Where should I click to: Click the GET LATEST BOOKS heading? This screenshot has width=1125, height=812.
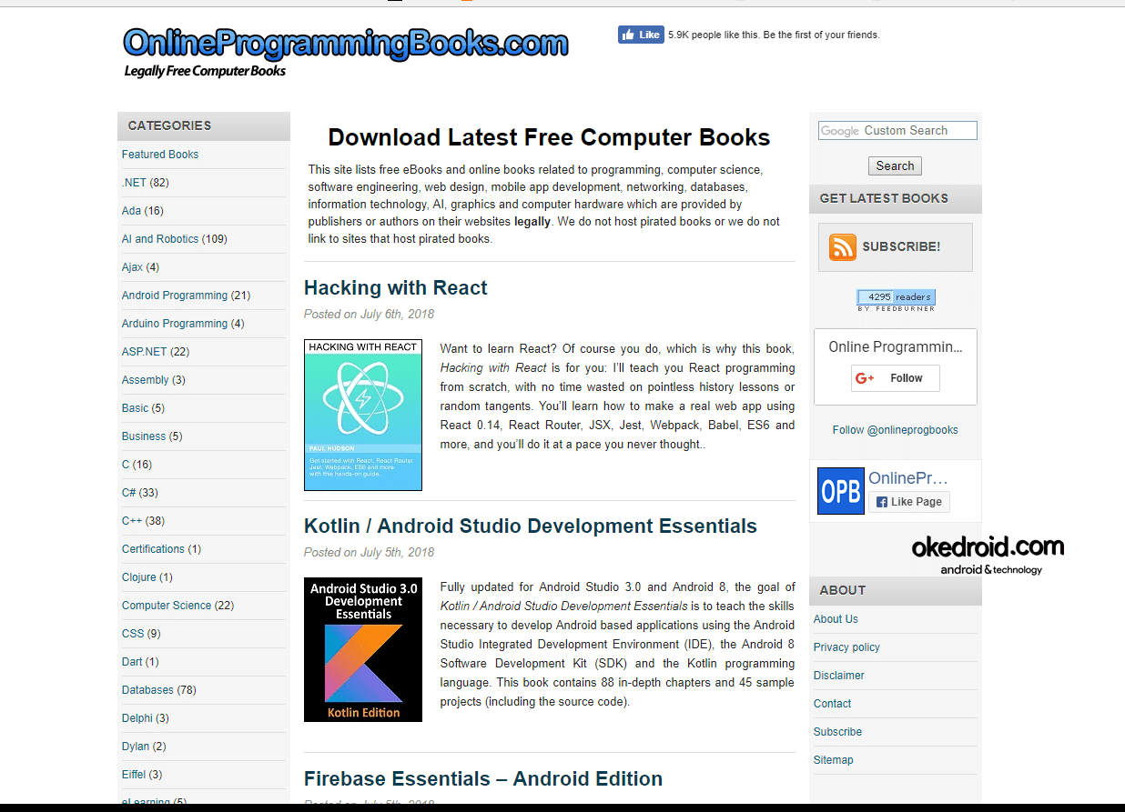pos(884,198)
